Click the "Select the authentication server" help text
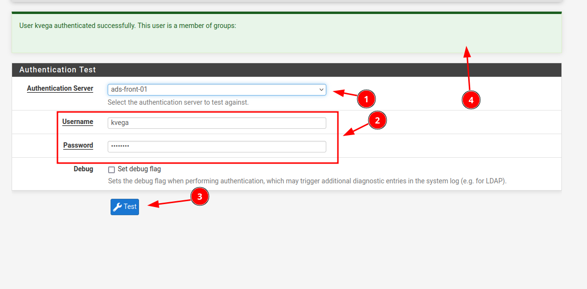 point(178,102)
